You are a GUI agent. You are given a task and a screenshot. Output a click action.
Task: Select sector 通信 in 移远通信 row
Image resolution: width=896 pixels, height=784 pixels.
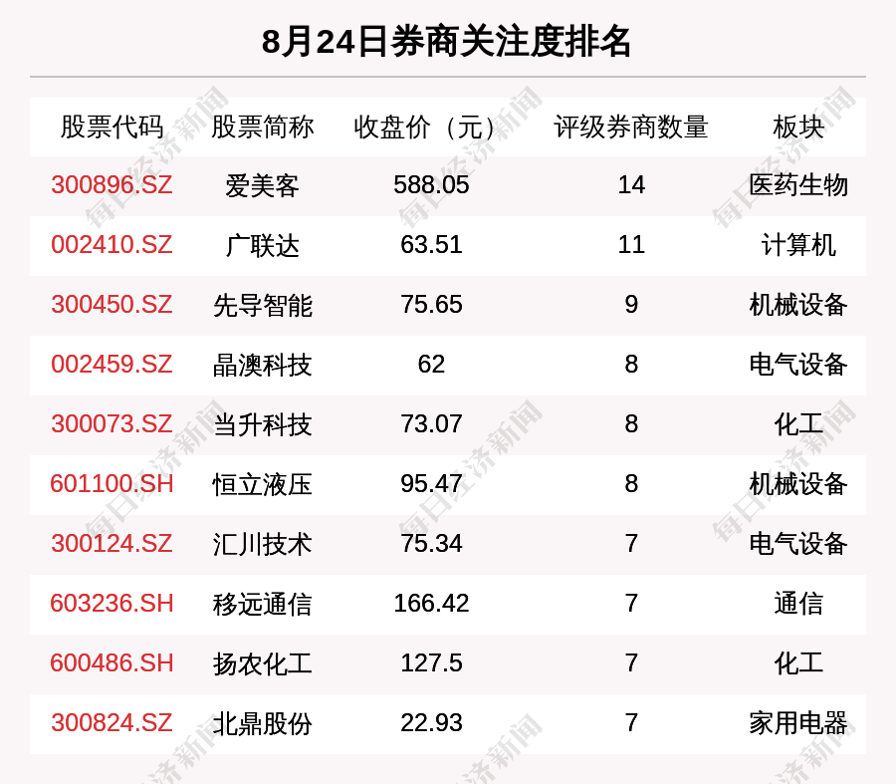[798, 604]
